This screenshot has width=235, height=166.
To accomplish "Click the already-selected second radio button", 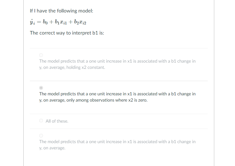I will [41, 88].
